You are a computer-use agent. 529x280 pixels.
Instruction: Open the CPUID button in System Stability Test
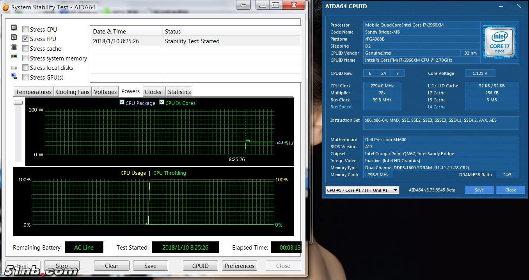tap(201, 266)
